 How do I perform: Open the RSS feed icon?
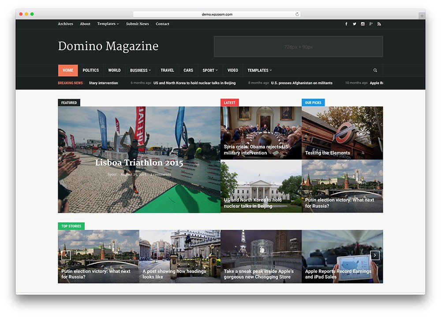point(379,24)
